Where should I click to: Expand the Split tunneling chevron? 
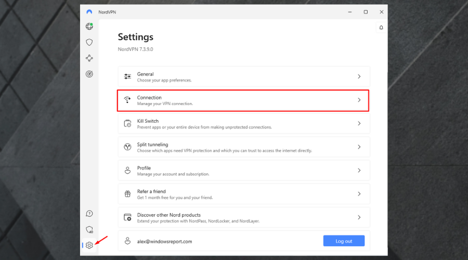point(359,147)
